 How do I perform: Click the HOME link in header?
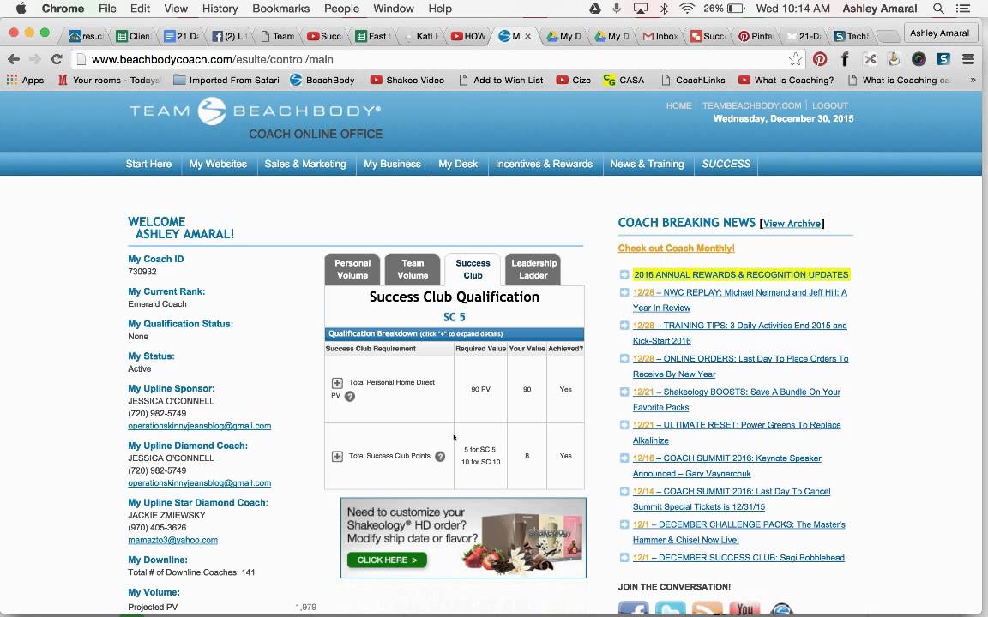[678, 105]
